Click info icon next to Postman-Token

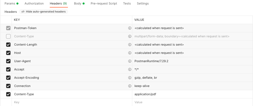(130, 28)
